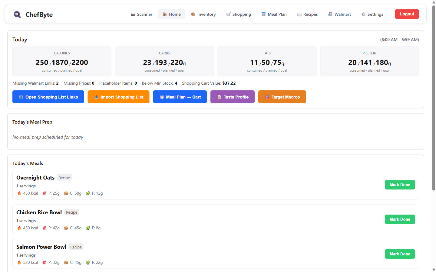Click Open Shopping List Links
This screenshot has height=272, width=436.
[x=48, y=97]
